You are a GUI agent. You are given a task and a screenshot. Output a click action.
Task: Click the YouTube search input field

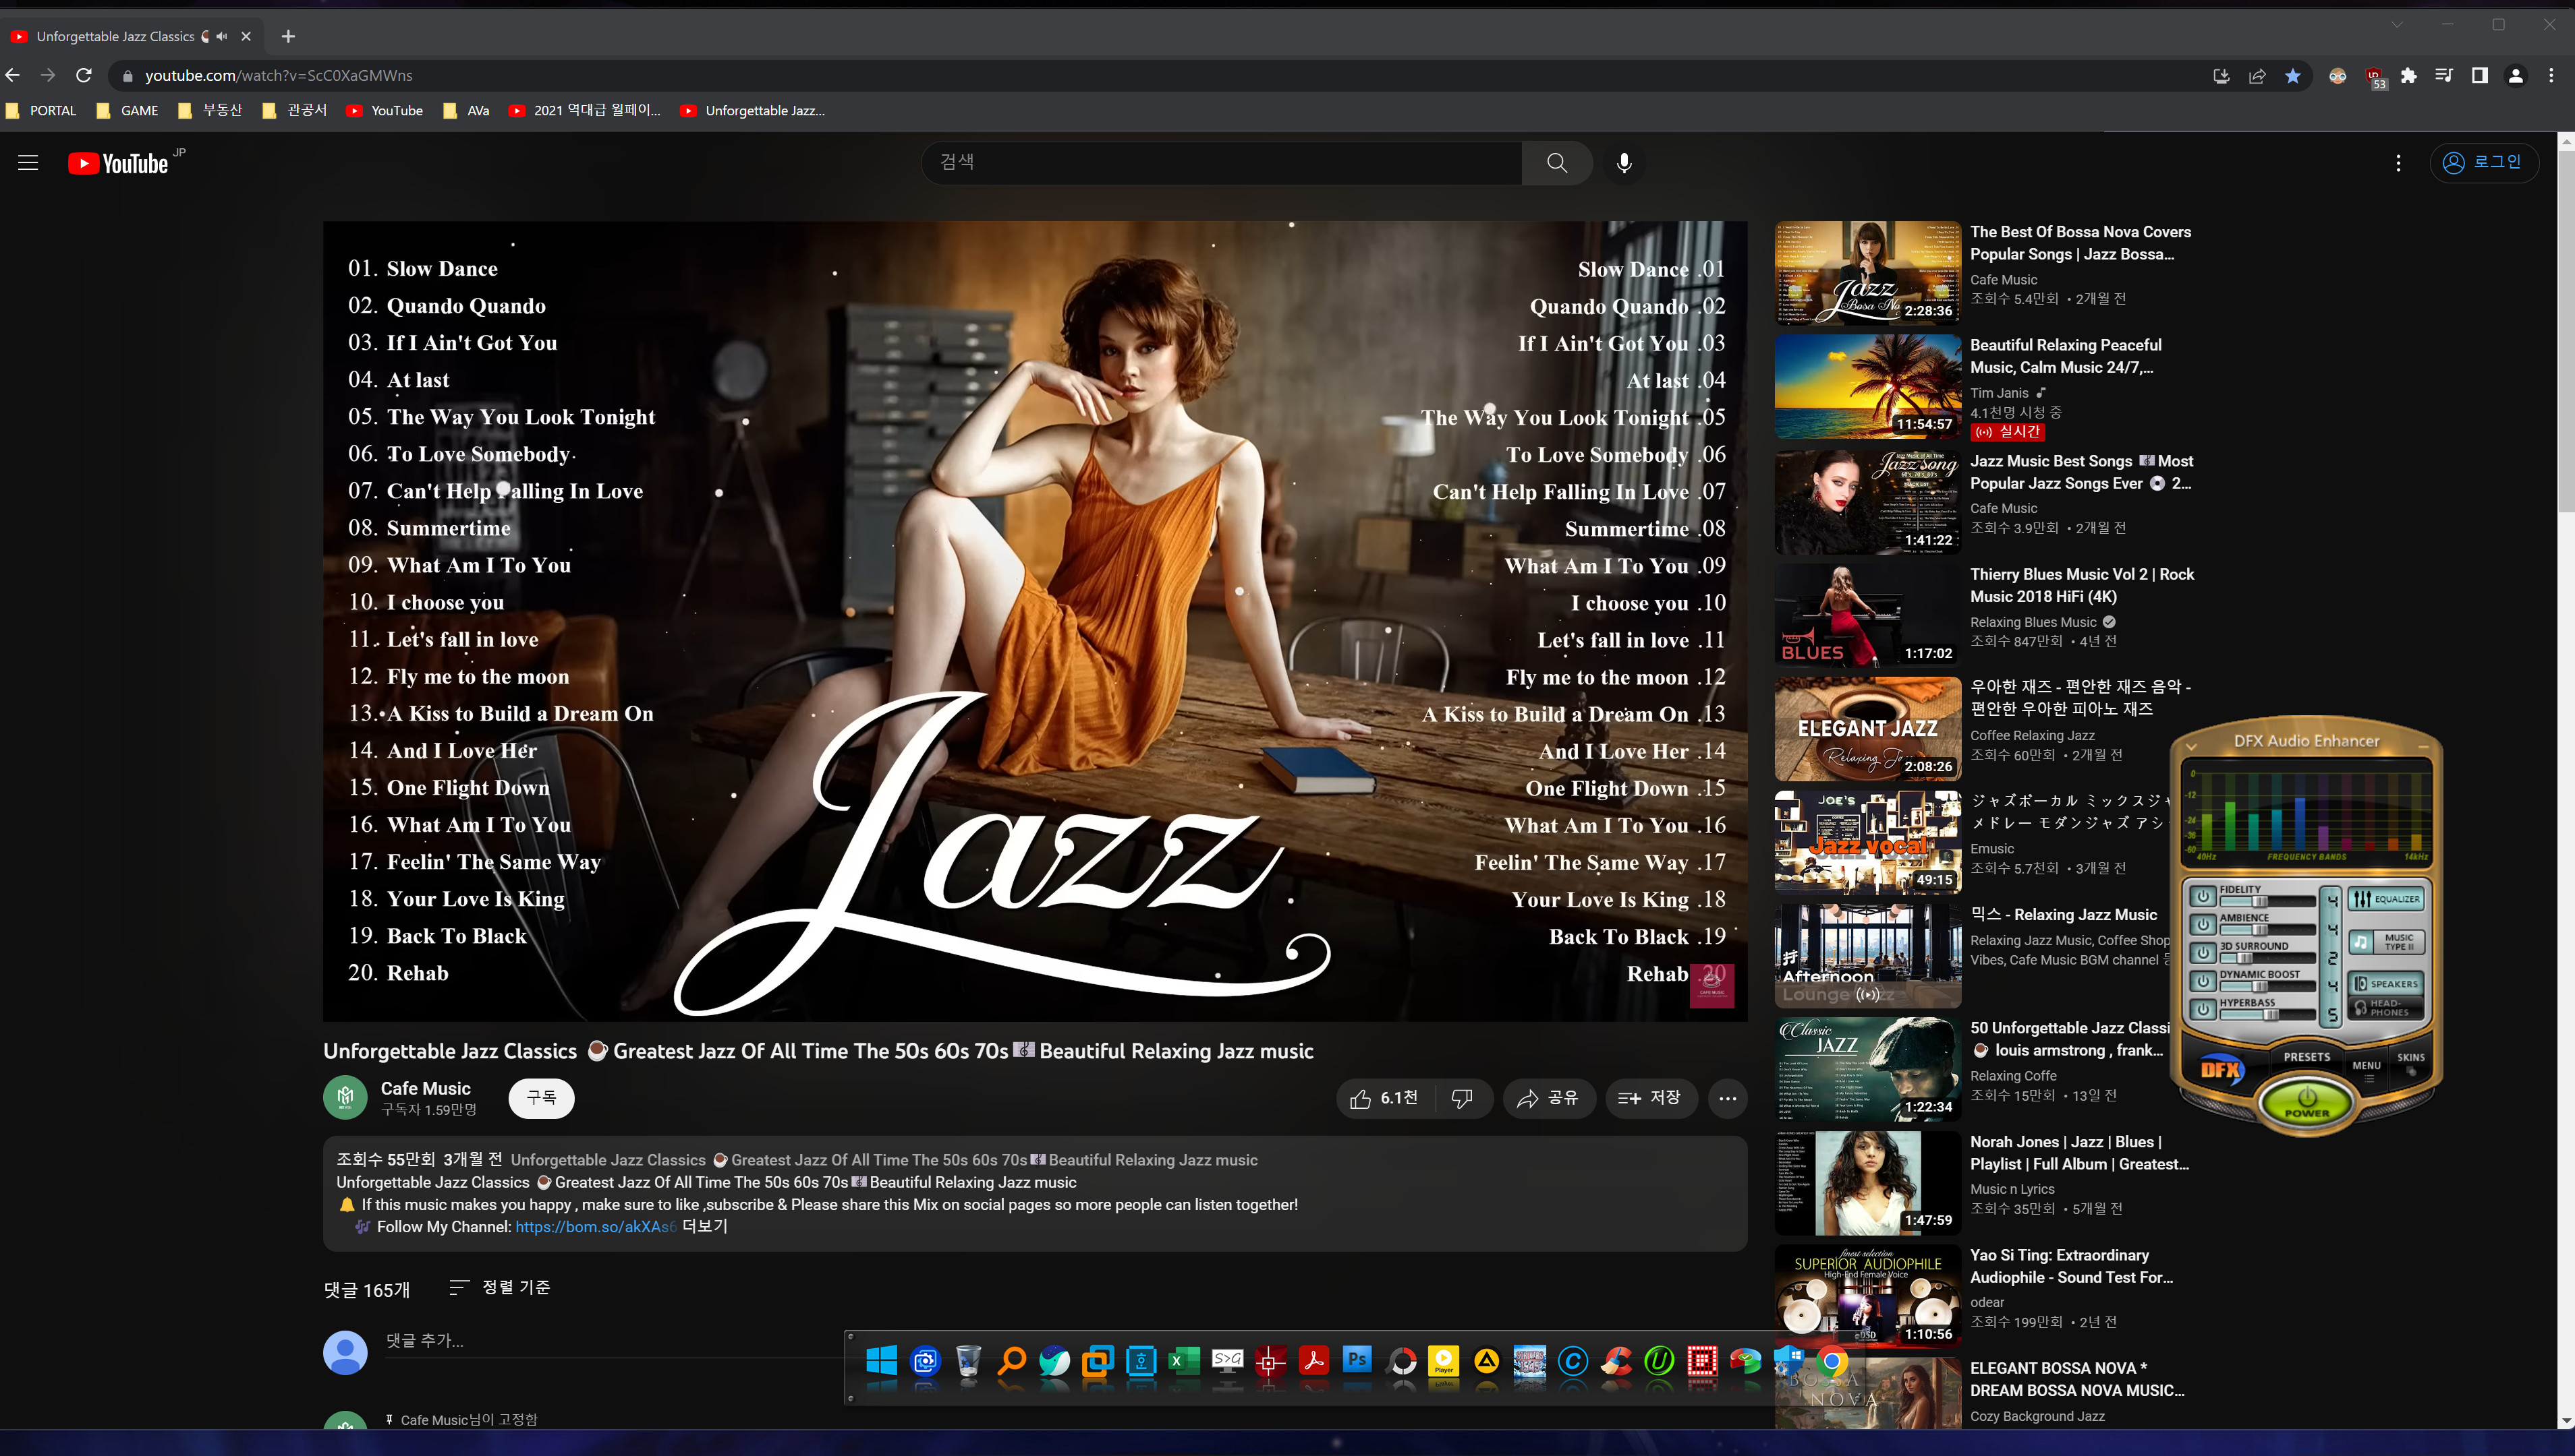pyautogui.click(x=1221, y=163)
